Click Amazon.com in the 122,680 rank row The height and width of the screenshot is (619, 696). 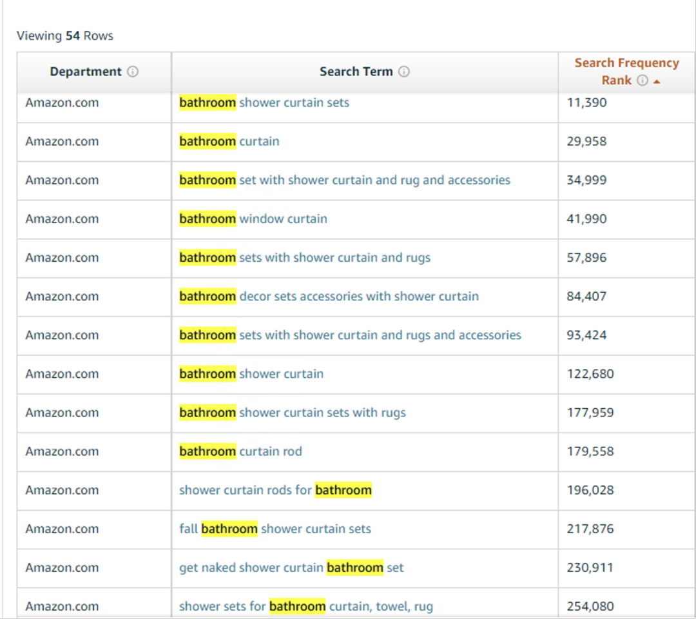coord(62,374)
